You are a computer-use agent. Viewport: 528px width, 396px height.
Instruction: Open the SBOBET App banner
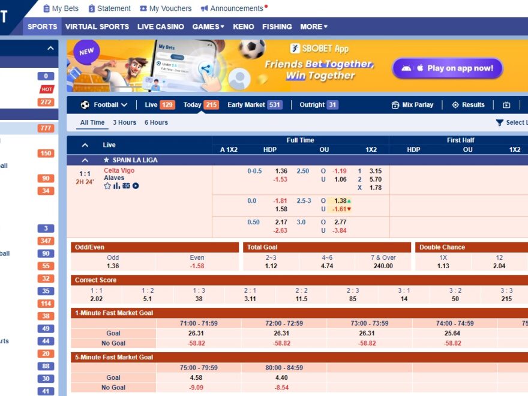pyautogui.click(x=298, y=66)
